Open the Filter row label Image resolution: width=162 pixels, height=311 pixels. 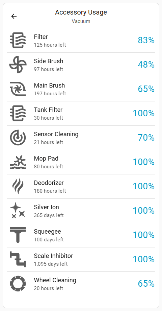tap(41, 37)
